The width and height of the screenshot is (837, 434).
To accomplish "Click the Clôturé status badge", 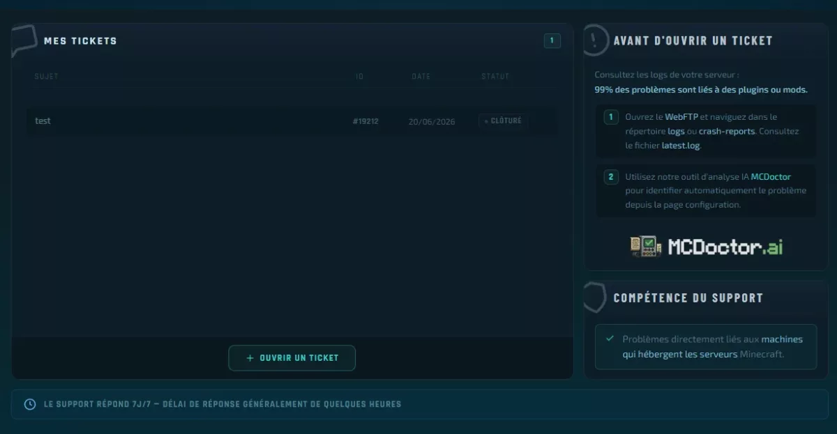I will tap(504, 121).
